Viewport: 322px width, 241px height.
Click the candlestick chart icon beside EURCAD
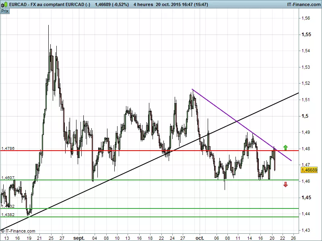[4, 4]
